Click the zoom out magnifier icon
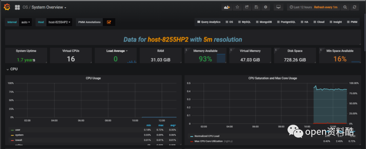The width and height of the screenshot is (366, 149). 345,7
